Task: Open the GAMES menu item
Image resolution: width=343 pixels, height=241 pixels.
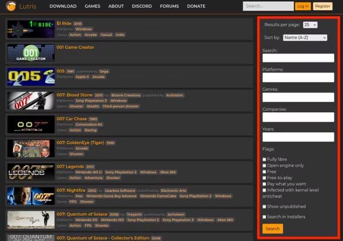Action: [x=92, y=6]
